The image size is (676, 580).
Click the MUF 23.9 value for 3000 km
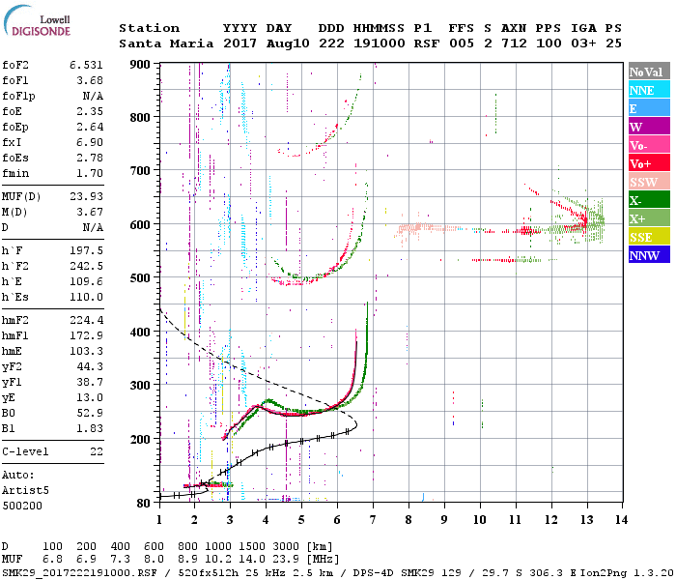pos(286,560)
